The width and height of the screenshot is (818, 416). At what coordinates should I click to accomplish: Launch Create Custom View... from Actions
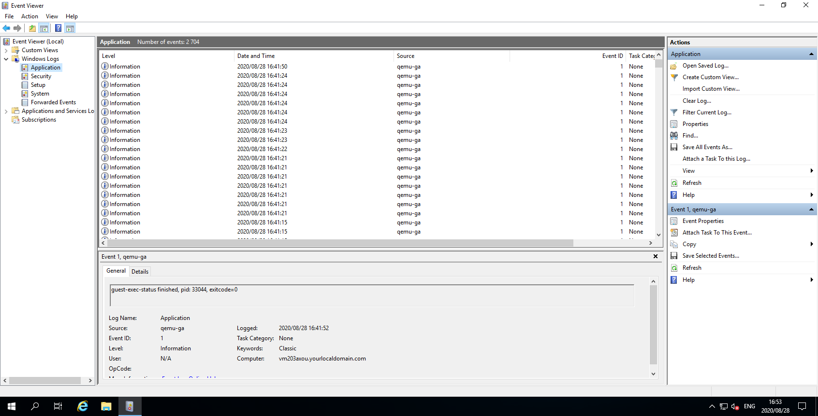click(711, 77)
